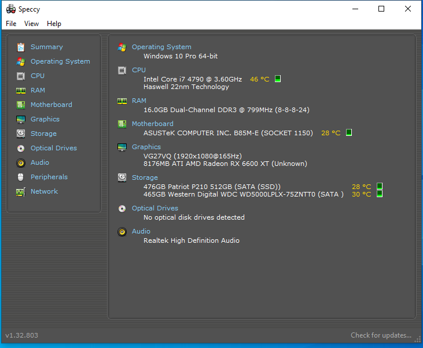Select Motherboard in the sidebar

(52, 105)
